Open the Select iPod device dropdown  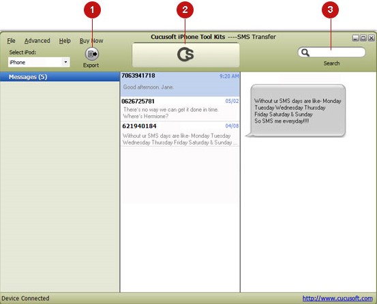click(39, 62)
